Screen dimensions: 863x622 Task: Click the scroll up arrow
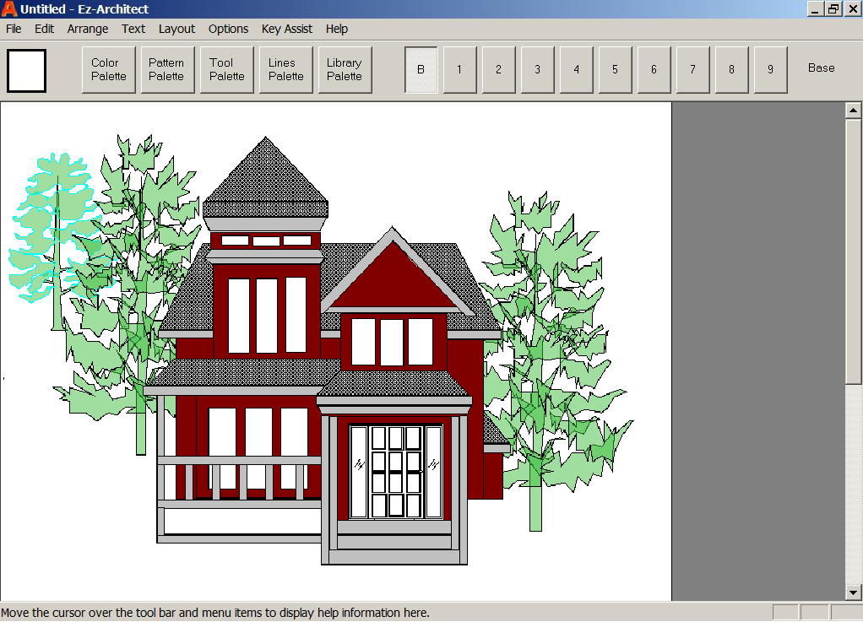(853, 110)
